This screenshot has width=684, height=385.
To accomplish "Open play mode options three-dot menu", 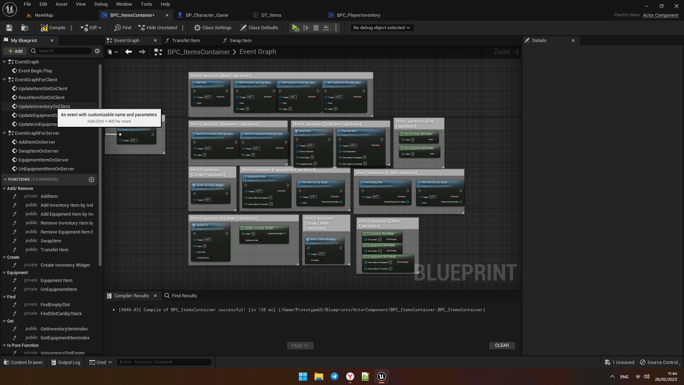I will [x=336, y=28].
